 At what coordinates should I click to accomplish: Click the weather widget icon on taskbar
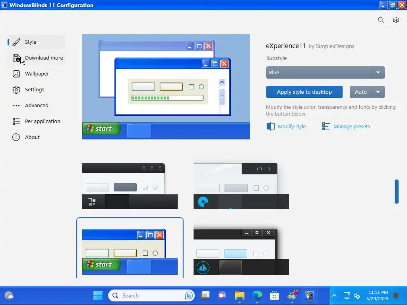[x=9, y=295]
